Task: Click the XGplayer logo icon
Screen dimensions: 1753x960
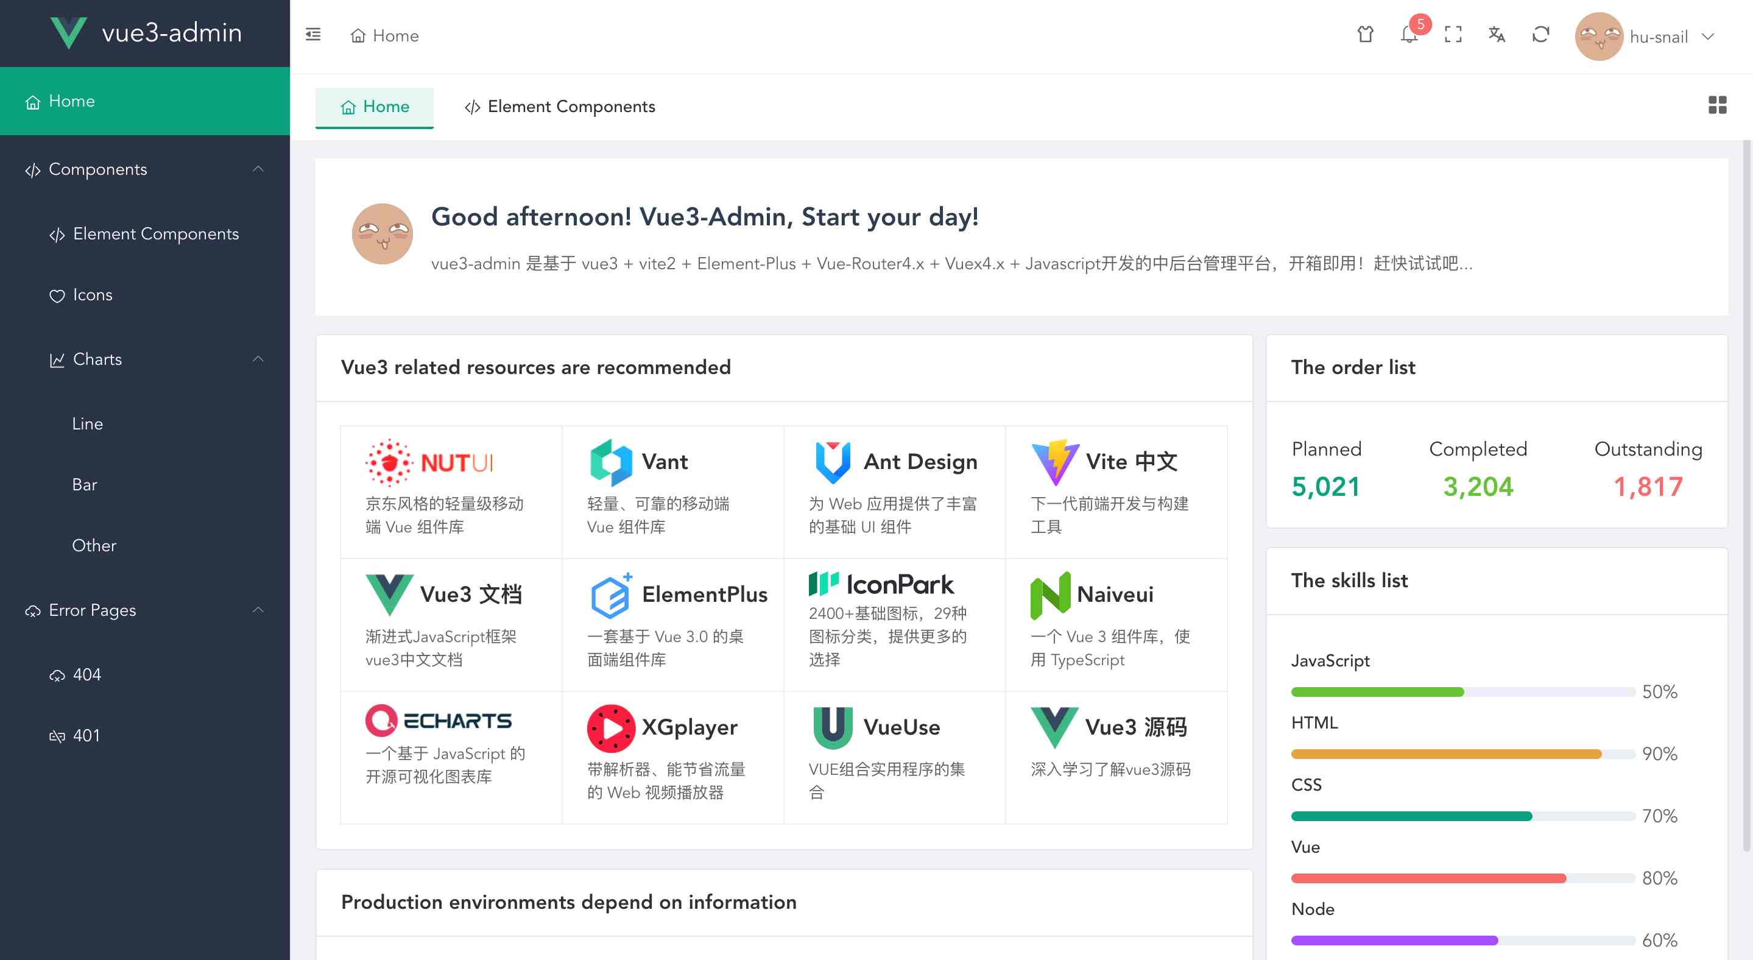Action: (x=610, y=728)
